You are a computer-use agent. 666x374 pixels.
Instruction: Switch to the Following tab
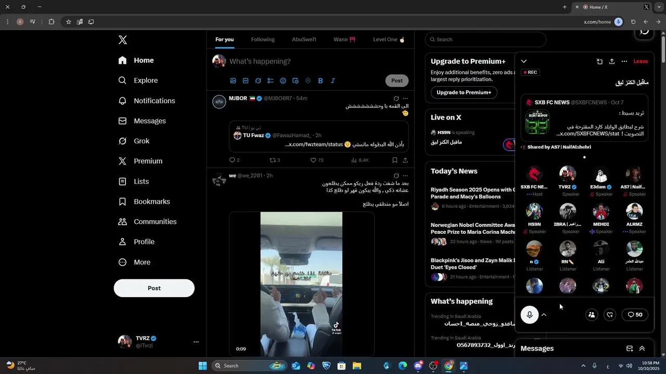(x=263, y=39)
